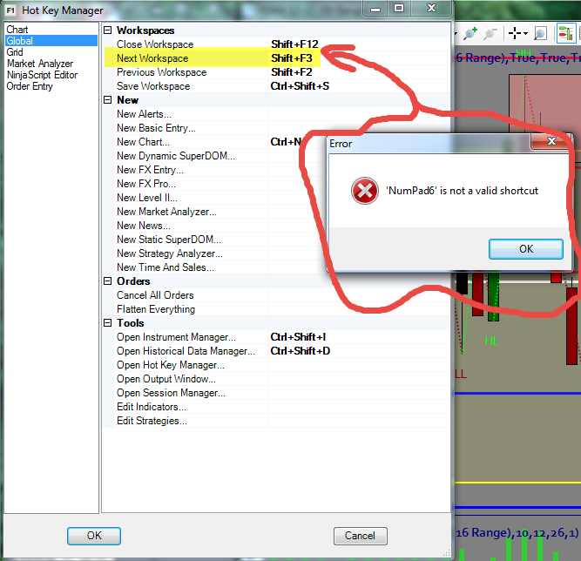
Task: Click the Shift+F2 hotkey value
Action: coord(292,72)
